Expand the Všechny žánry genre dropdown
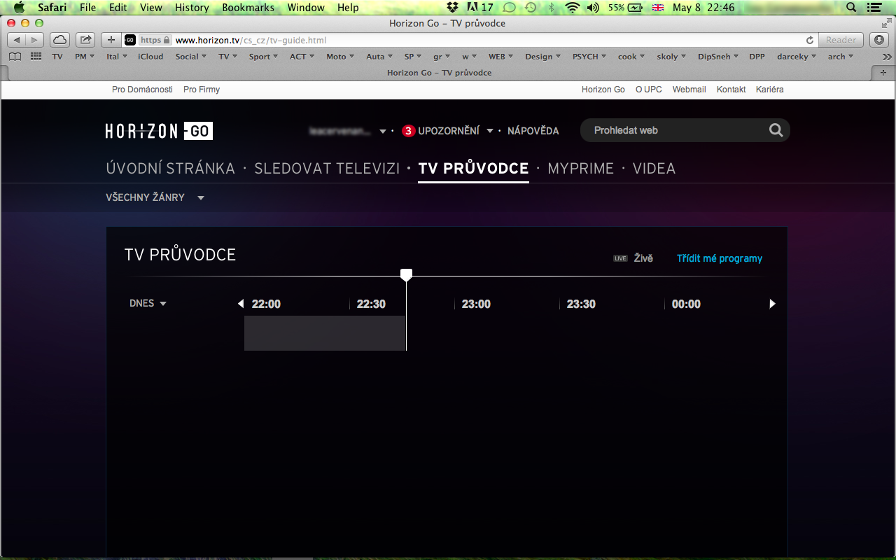The height and width of the screenshot is (560, 896). click(x=155, y=197)
